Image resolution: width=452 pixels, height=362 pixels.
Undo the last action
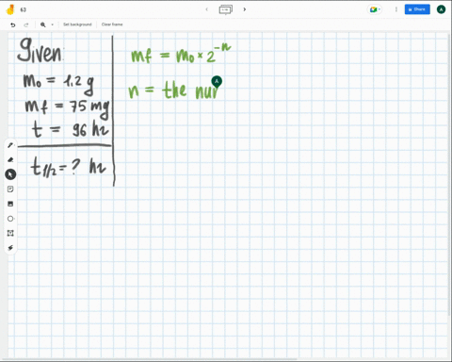tap(13, 25)
